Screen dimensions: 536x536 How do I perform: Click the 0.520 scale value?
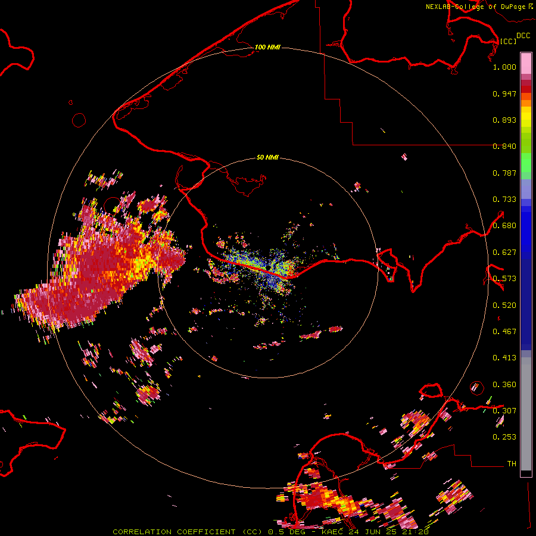pos(504,306)
